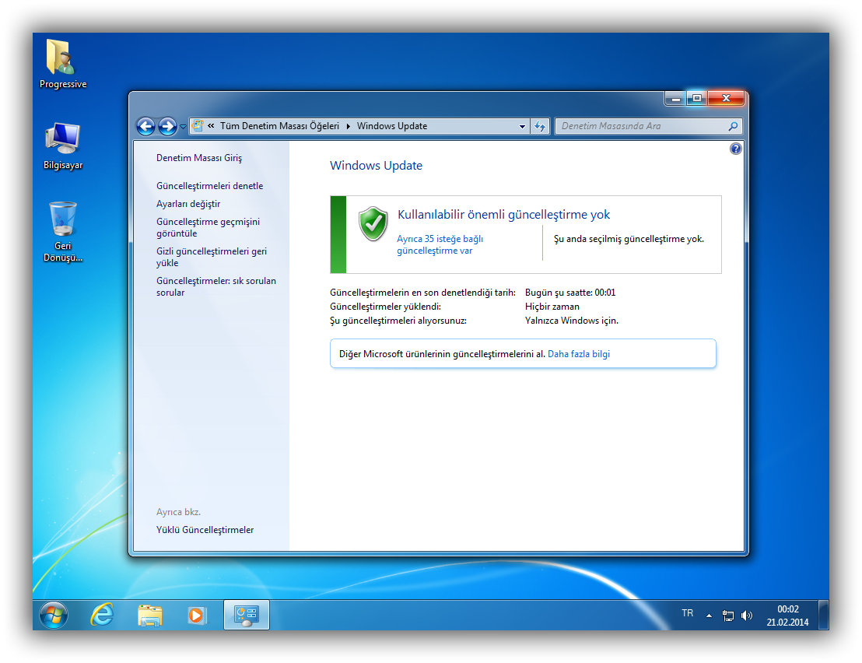
Task: Launch Windows Media Player from taskbar
Action: pyautogui.click(x=196, y=616)
